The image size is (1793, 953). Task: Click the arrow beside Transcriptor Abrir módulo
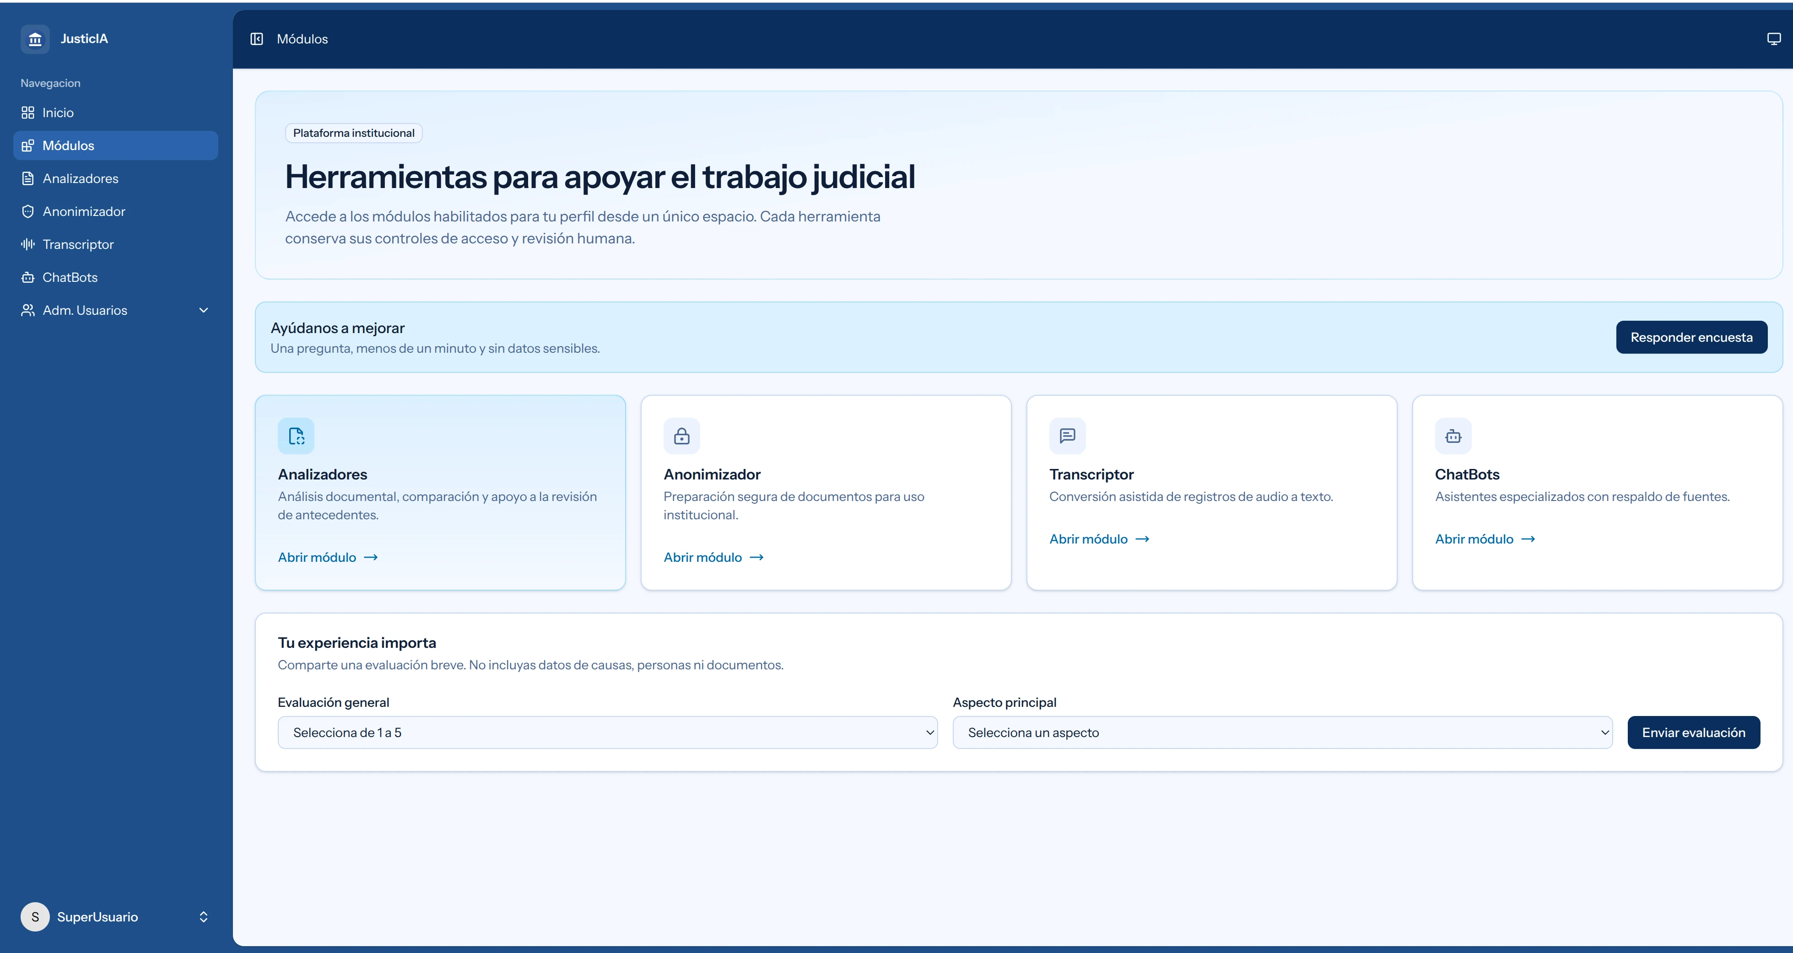[x=1142, y=539]
